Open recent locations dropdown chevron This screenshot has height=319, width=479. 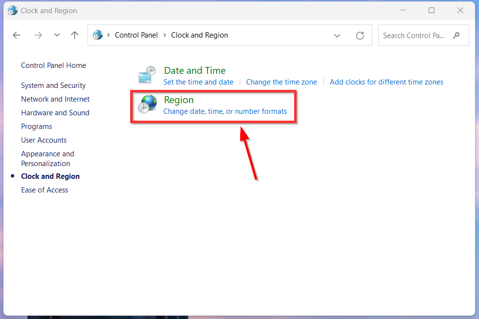point(57,35)
